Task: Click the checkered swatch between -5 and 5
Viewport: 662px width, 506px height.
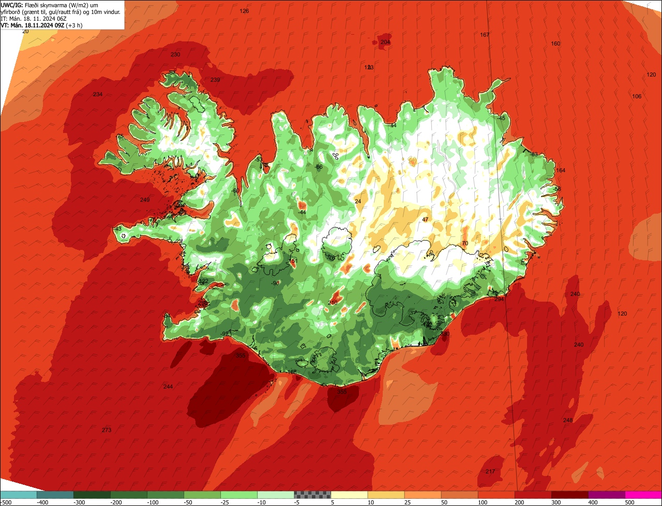Action: point(312,495)
